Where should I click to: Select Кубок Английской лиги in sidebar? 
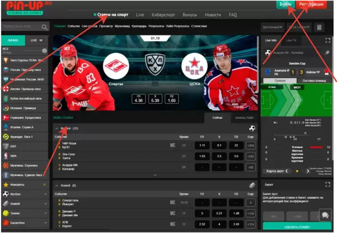tap(25, 99)
